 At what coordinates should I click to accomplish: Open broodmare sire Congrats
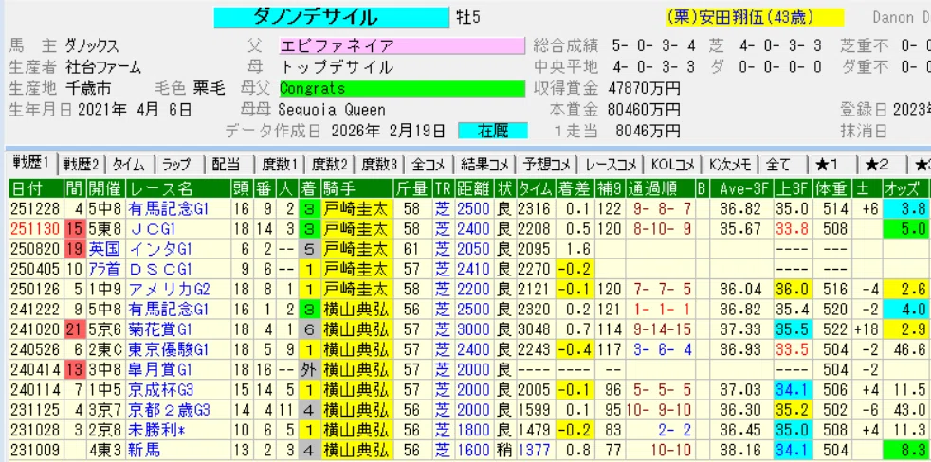coord(402,88)
